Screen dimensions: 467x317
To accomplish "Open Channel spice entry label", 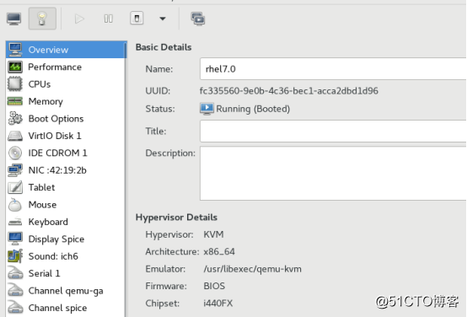I will (x=58, y=308).
